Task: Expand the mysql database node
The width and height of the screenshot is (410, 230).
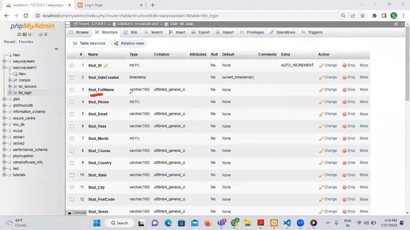Action: (x=4, y=130)
